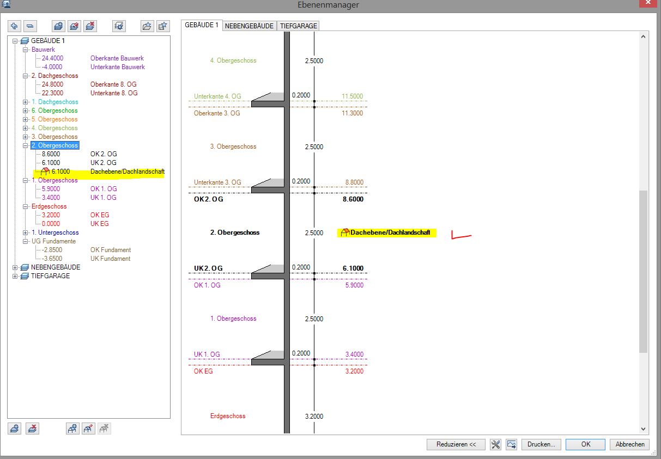Click the Reduzieren << button

coord(456,444)
